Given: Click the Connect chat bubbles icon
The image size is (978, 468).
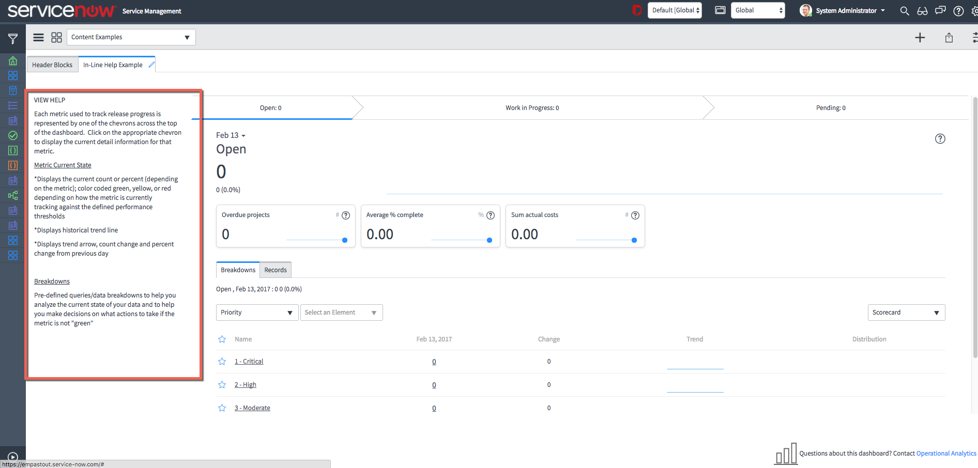Looking at the screenshot, I should pos(940,10).
